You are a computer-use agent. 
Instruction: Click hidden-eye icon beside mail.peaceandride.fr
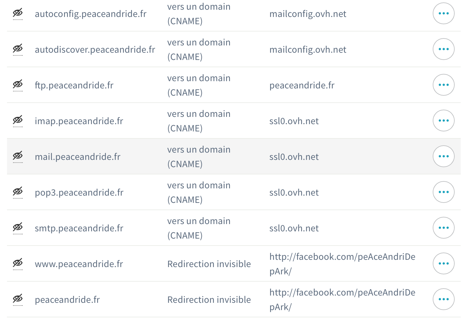pyautogui.click(x=18, y=156)
